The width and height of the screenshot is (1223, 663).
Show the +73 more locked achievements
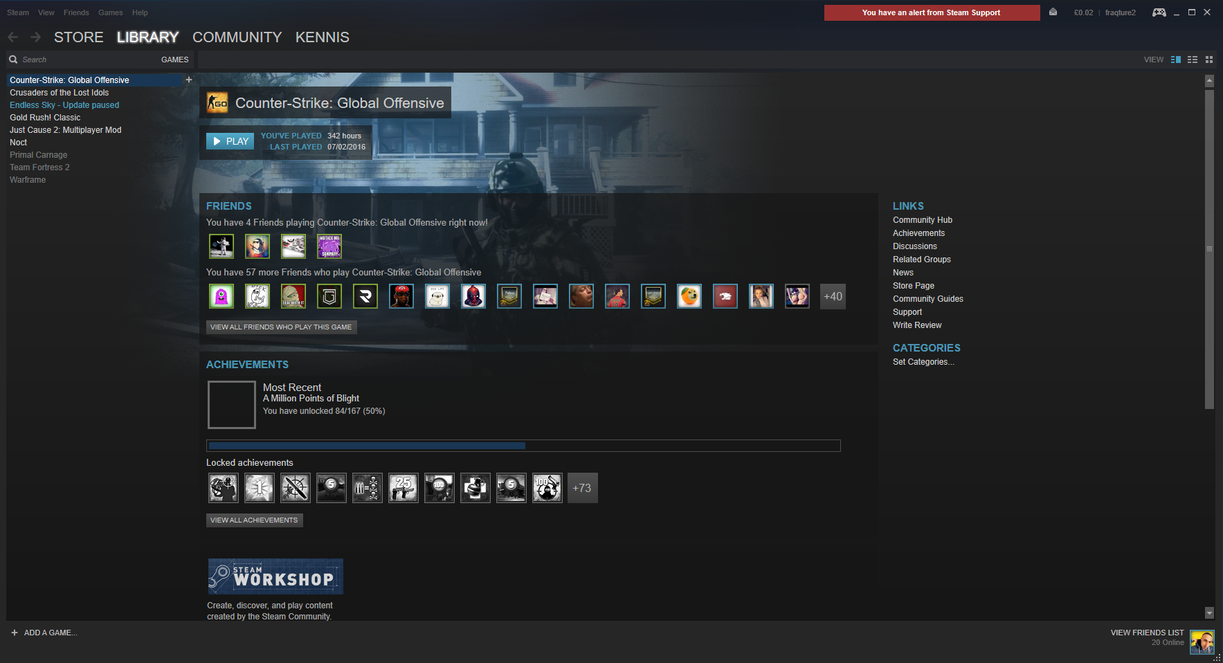[583, 488]
